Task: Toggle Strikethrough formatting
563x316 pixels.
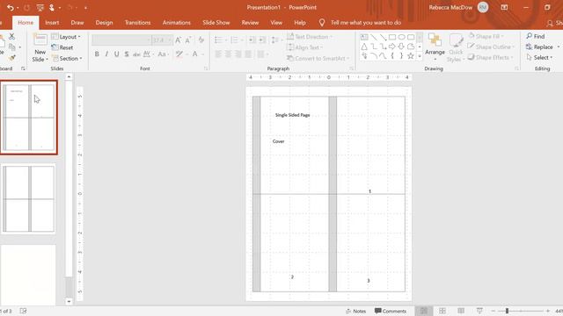Action: [x=136, y=54]
